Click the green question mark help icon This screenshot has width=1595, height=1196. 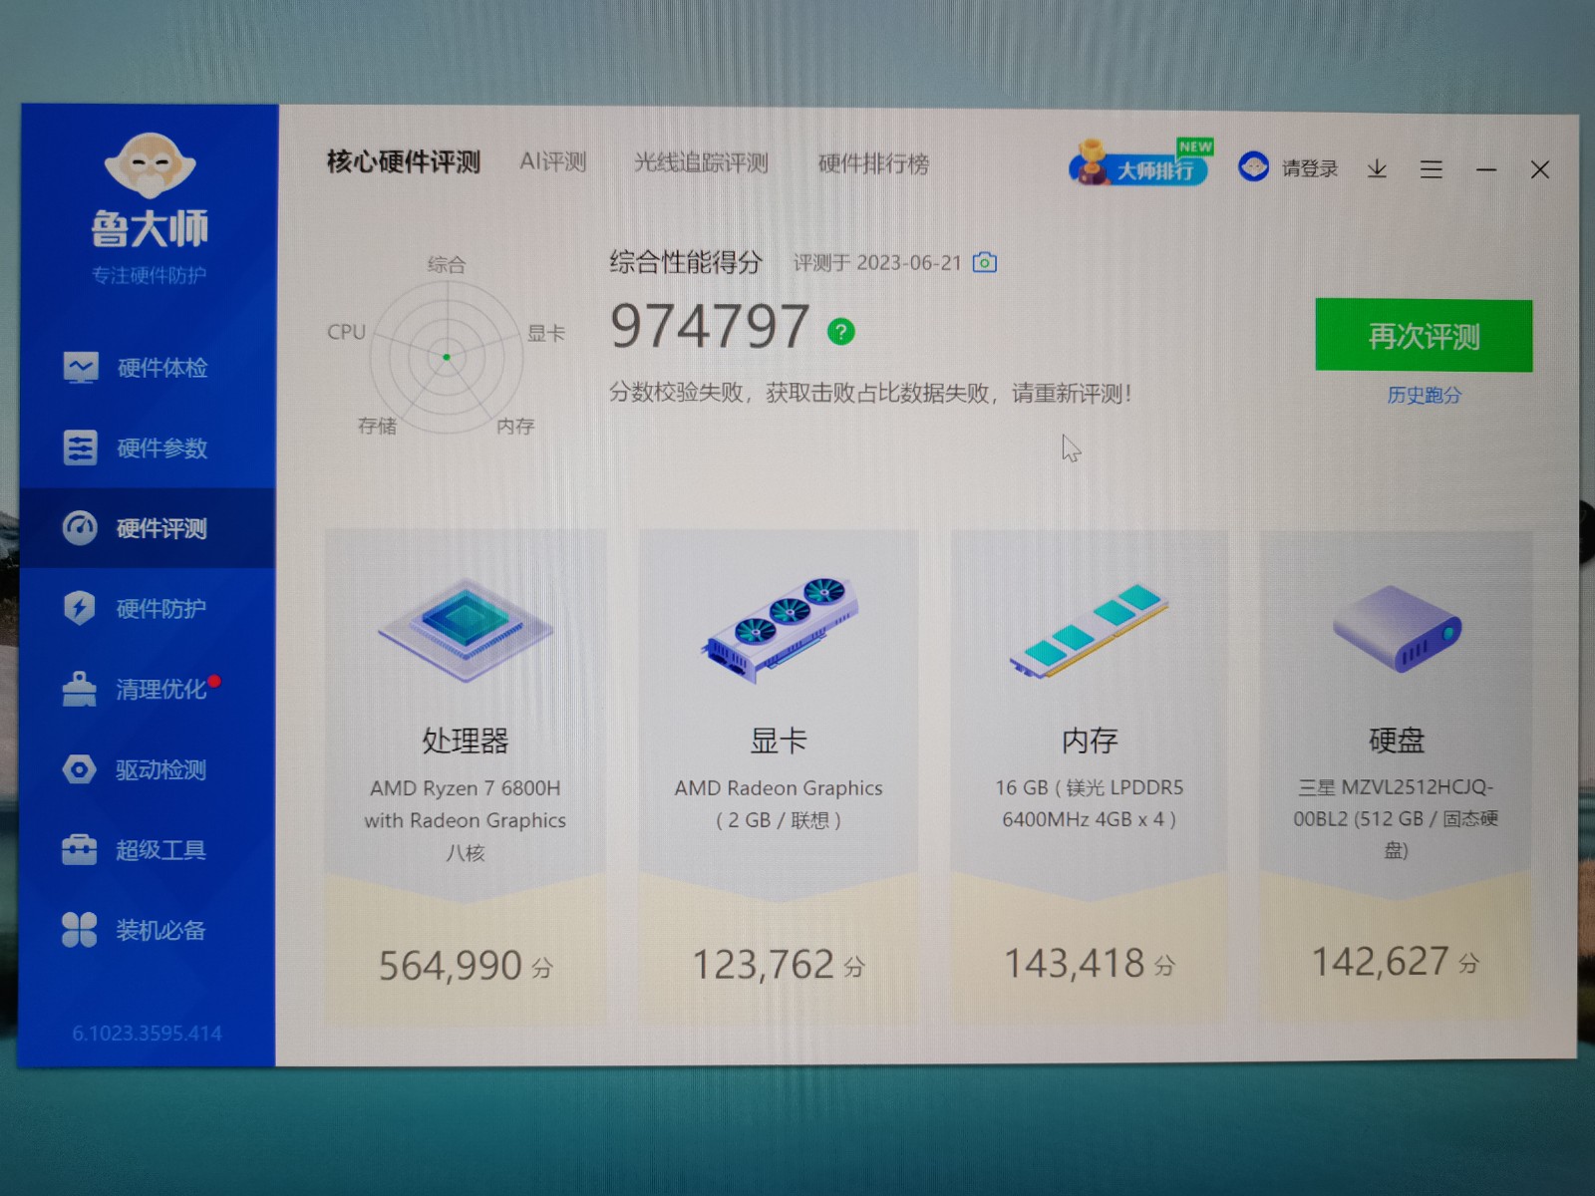coord(841,331)
